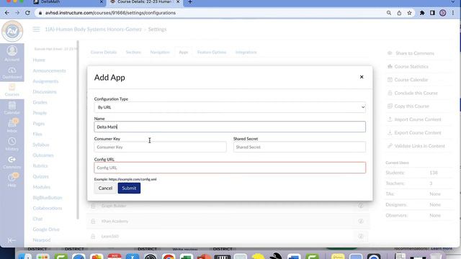Open the extensions puzzle icon
Screen dimensions: 461x259
click(422, 13)
